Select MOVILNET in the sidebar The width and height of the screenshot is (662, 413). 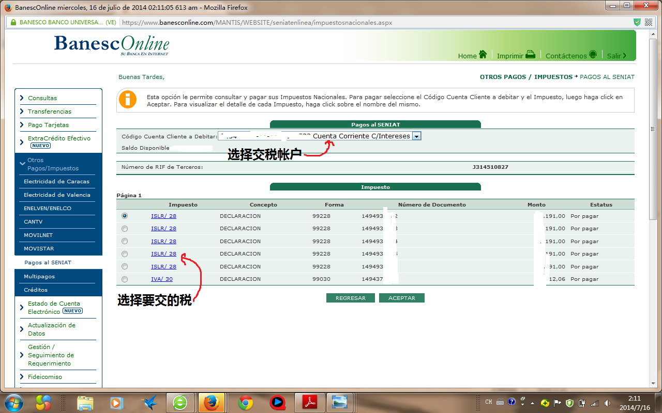[x=38, y=235]
